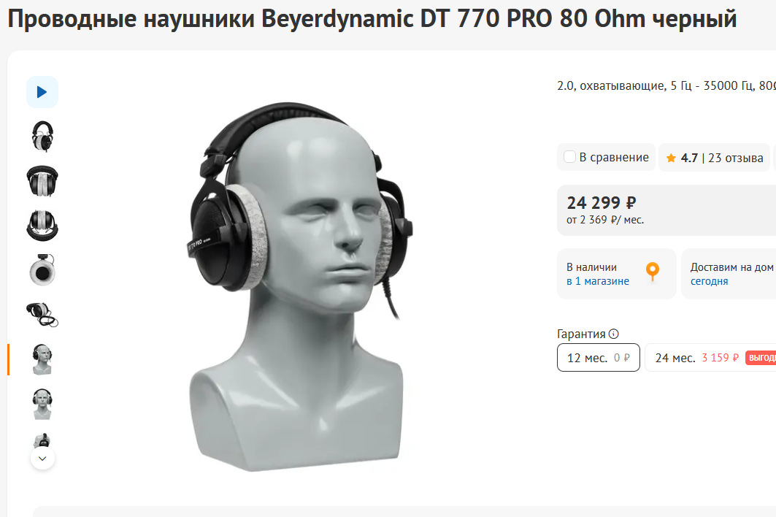The width and height of the screenshot is (776, 517).
Task: Show the front-facing mannequin thumbnail
Action: tap(42, 404)
